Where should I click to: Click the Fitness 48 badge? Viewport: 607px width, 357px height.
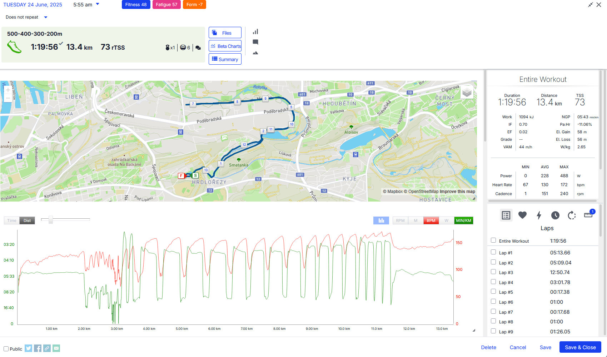136,5
